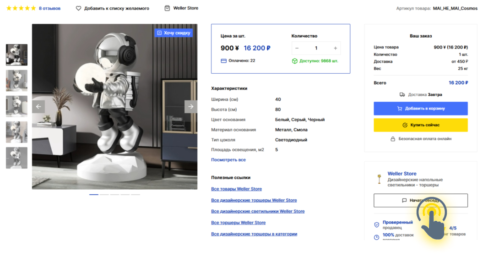
Task: Click the heart wishlist icon
Action: [x=78, y=8]
